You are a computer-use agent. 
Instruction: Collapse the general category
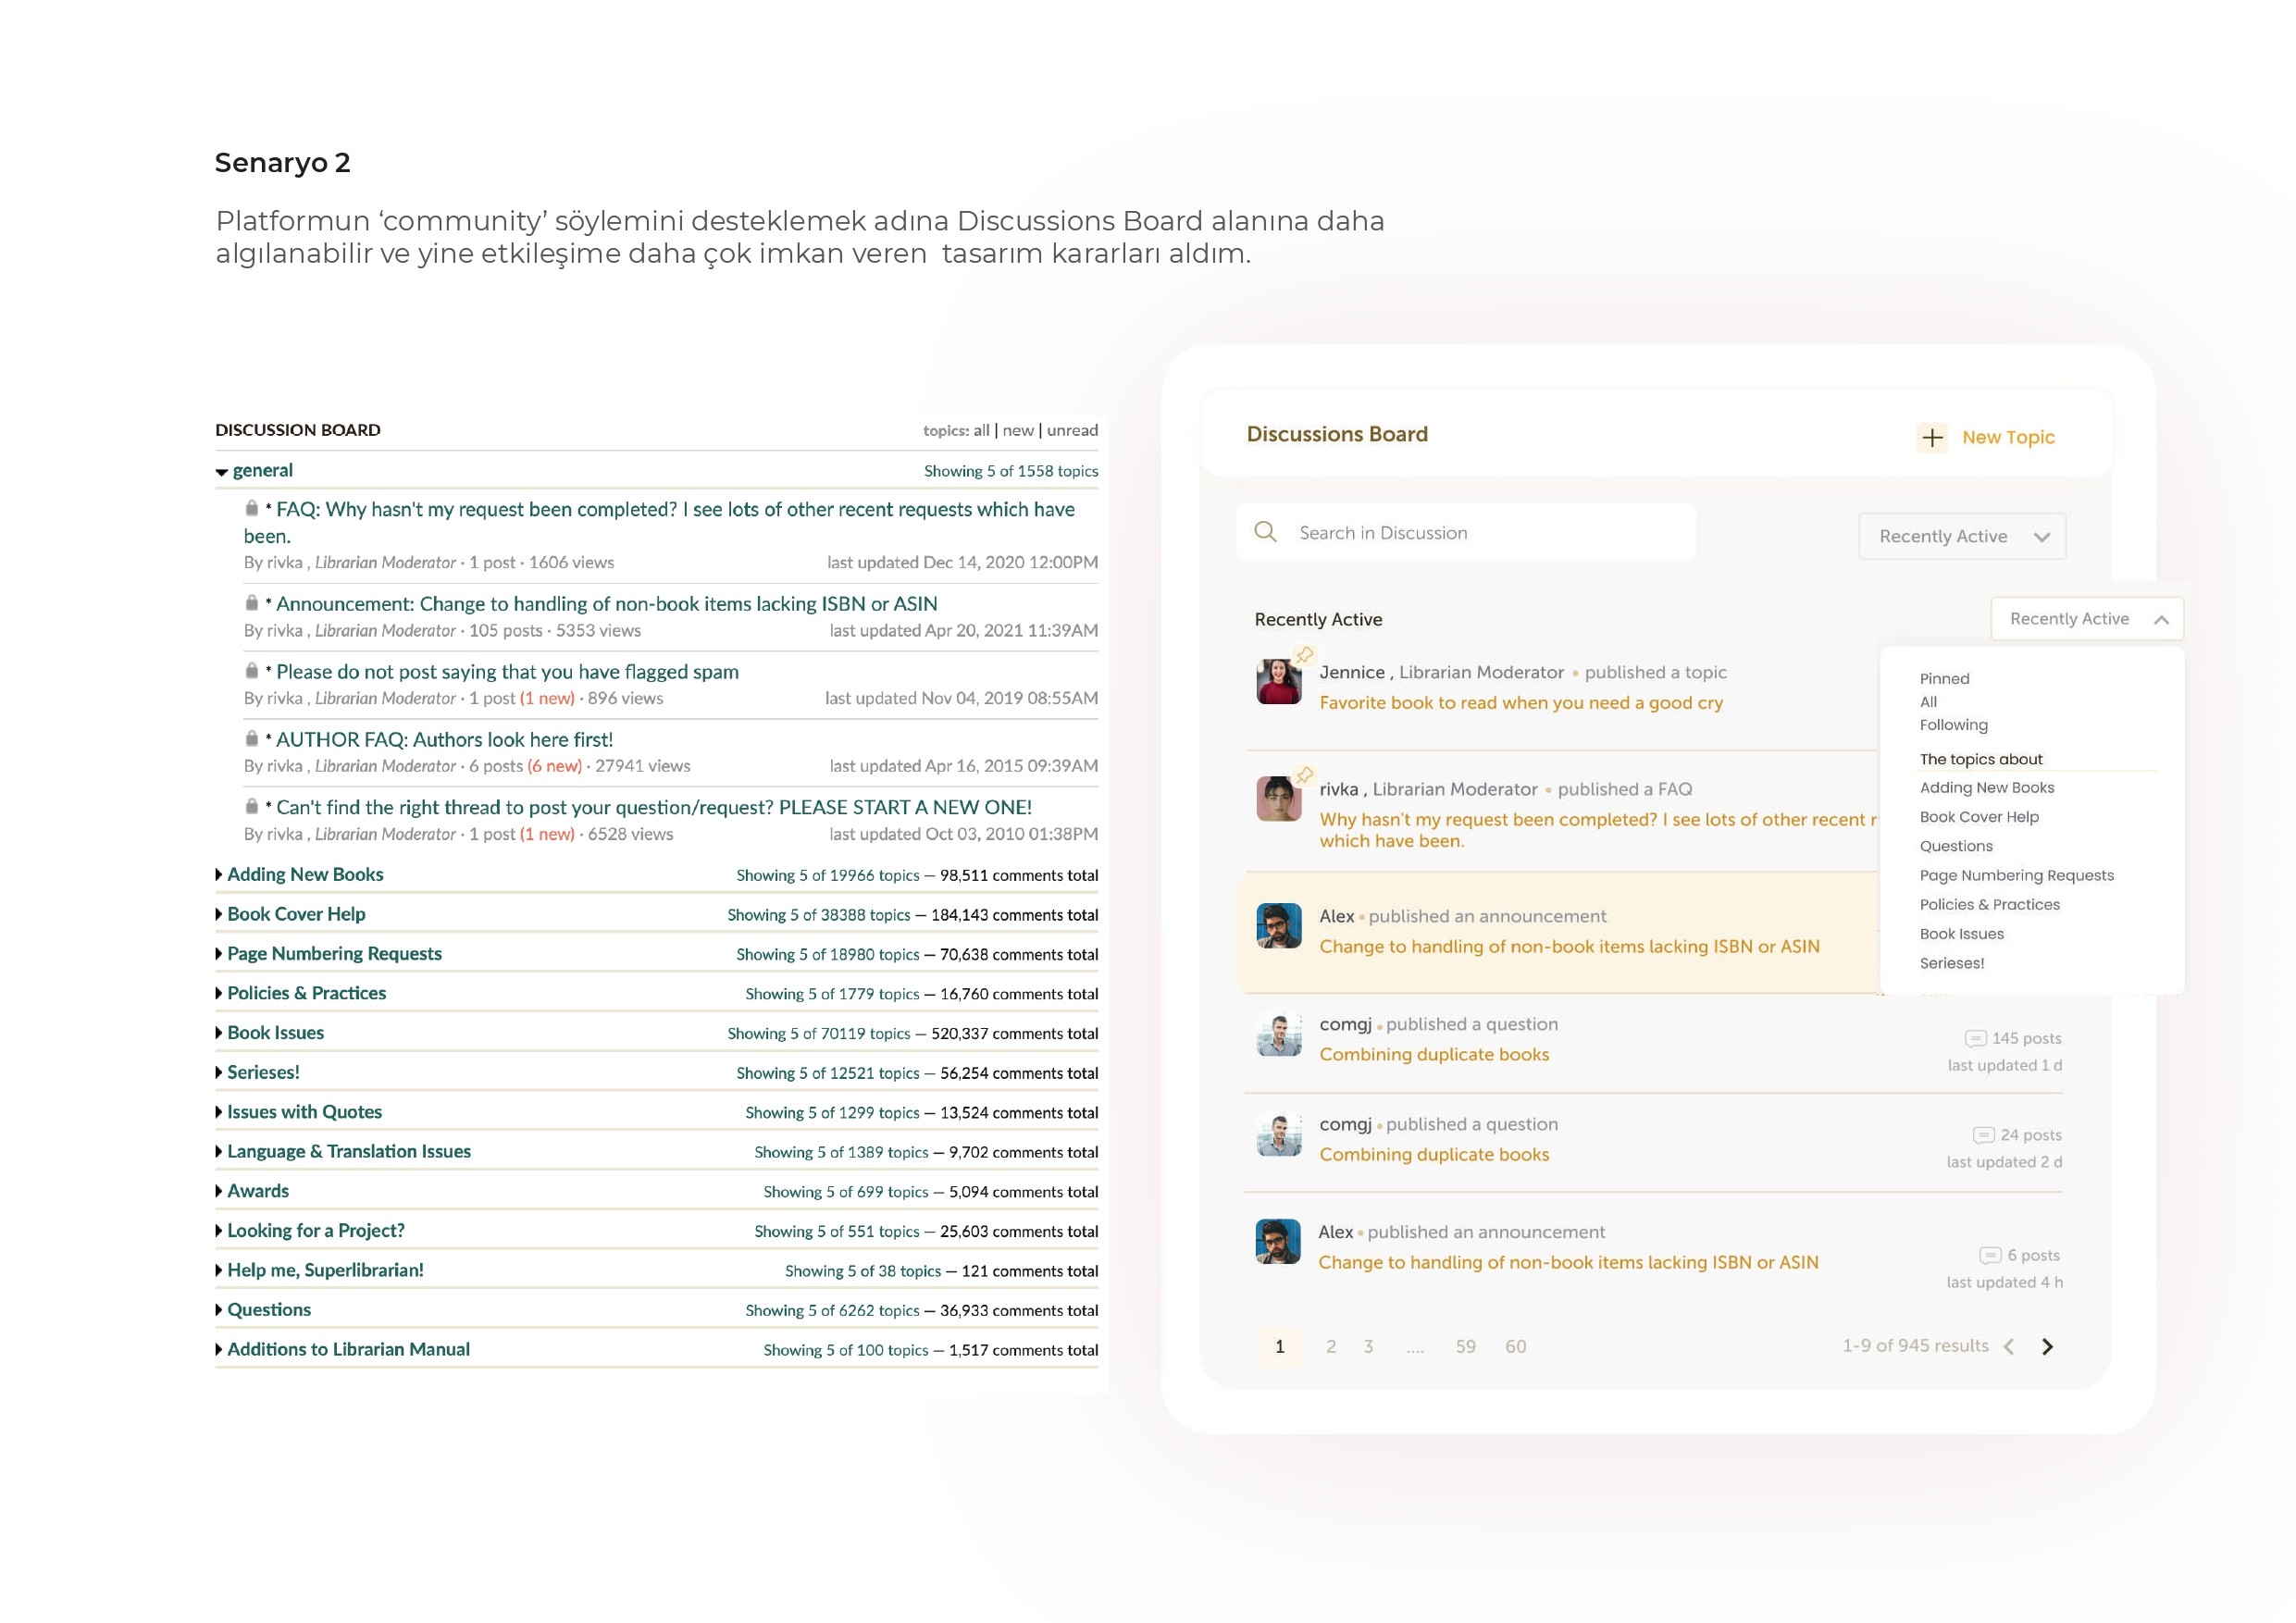[222, 472]
